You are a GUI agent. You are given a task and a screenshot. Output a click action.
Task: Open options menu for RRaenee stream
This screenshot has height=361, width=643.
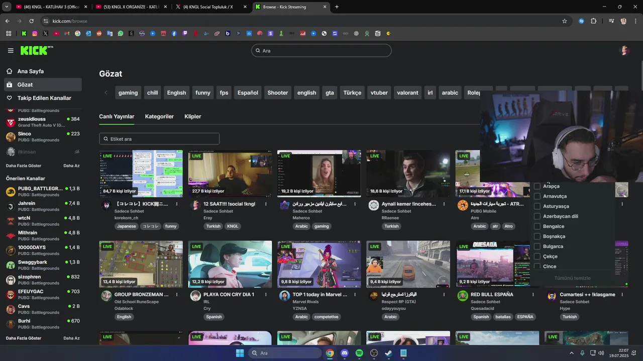444,204
